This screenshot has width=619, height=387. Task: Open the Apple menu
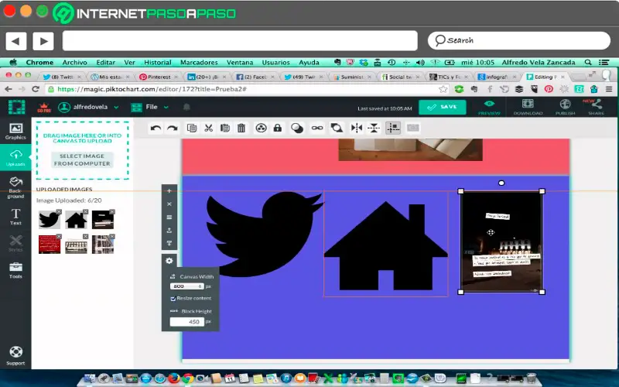pyautogui.click(x=13, y=63)
